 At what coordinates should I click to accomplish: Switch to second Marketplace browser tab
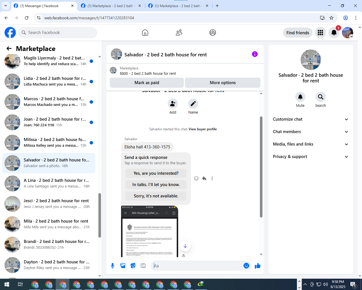click(111, 6)
